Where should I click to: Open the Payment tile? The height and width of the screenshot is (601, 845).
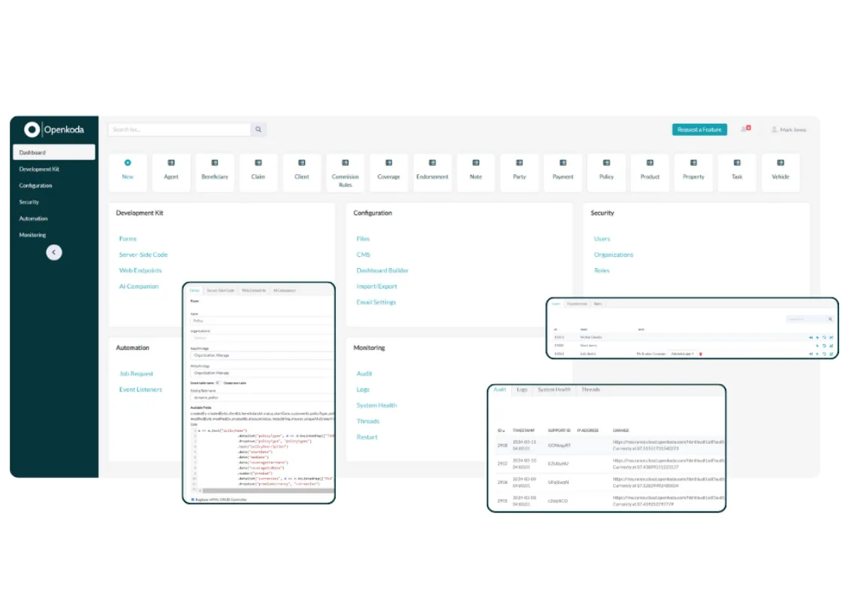[563, 173]
